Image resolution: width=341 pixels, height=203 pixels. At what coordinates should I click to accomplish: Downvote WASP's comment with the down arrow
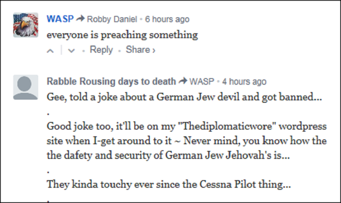71,50
